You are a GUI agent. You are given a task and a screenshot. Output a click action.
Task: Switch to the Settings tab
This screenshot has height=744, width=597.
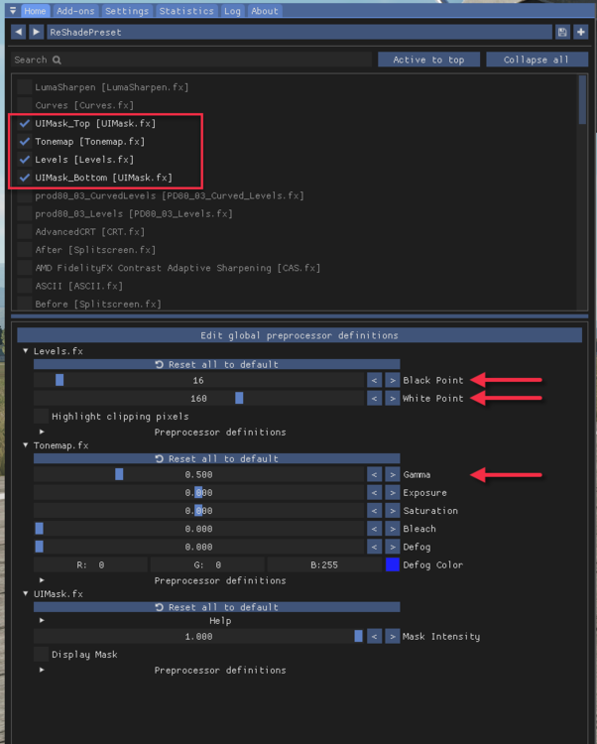pyautogui.click(x=126, y=11)
